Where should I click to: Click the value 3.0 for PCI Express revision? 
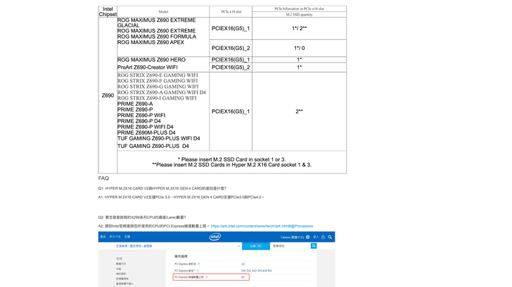point(243,264)
